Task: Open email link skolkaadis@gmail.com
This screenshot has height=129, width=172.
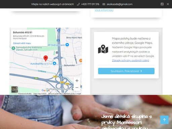Action: (120, 4)
